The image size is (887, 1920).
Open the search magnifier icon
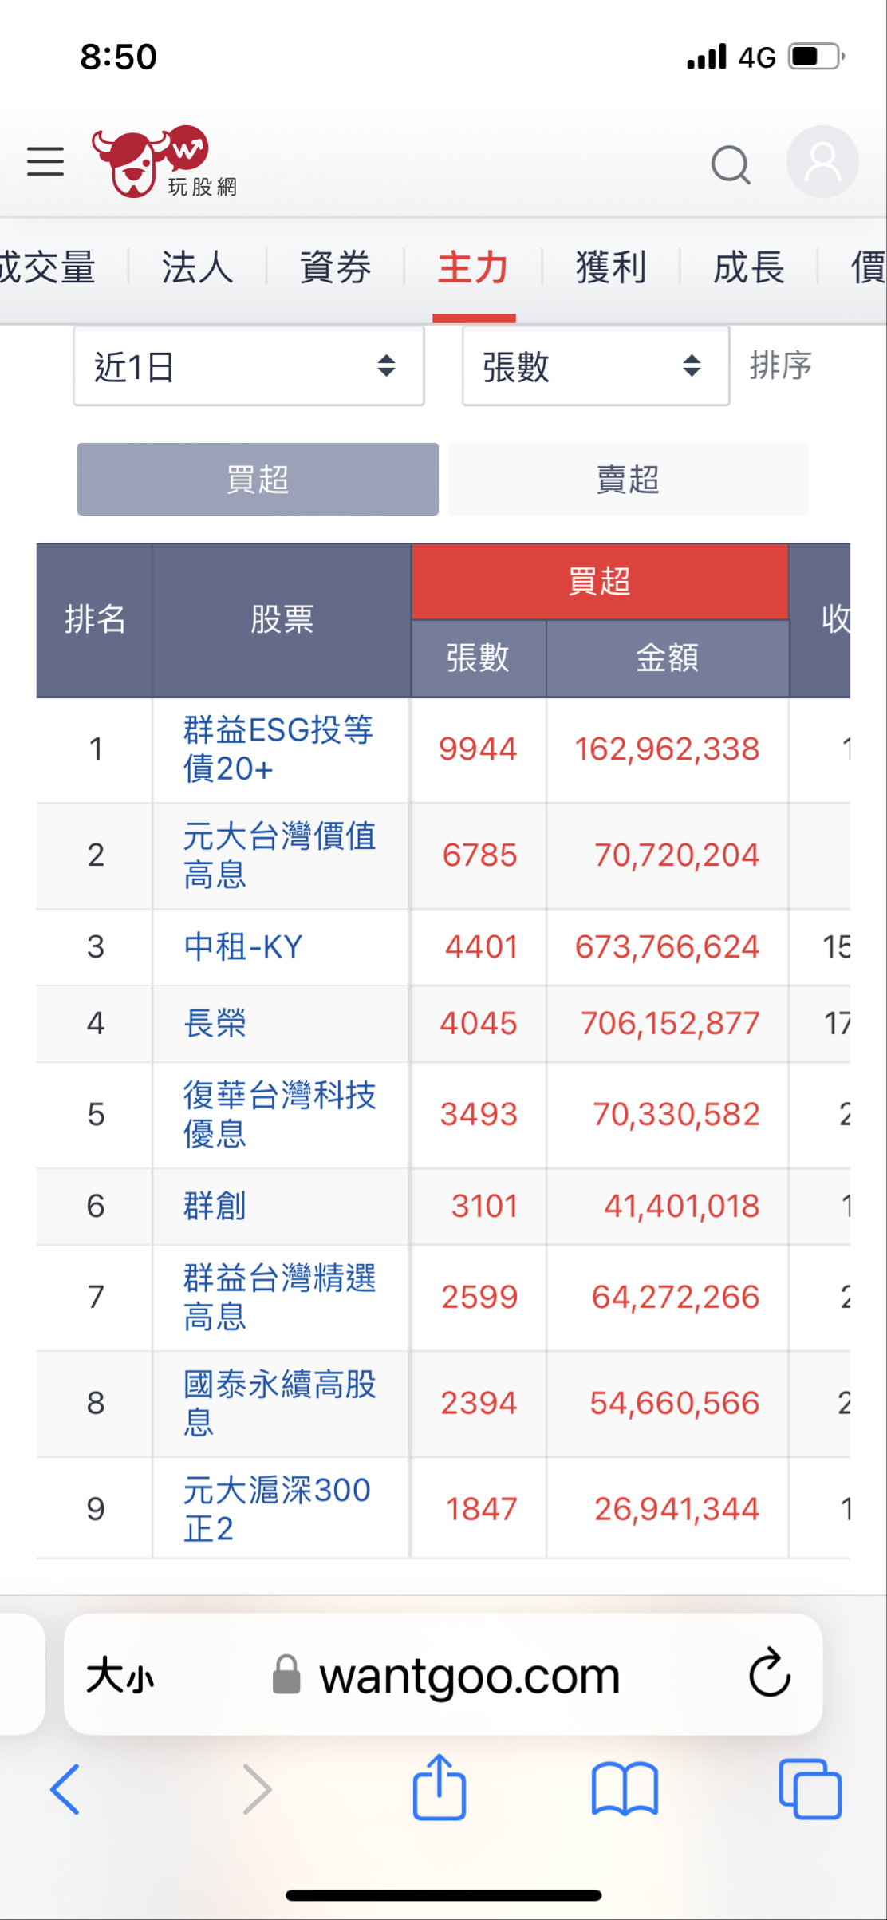731,165
